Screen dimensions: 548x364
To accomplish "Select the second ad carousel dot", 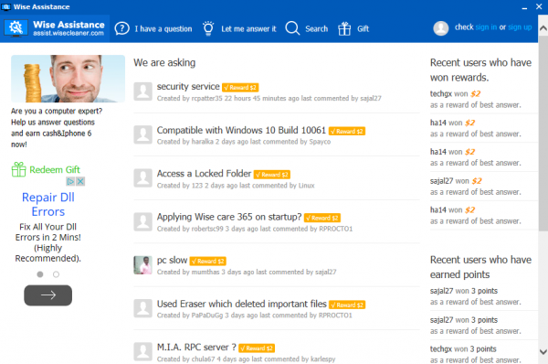I will [x=56, y=274].
